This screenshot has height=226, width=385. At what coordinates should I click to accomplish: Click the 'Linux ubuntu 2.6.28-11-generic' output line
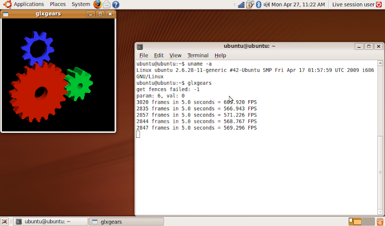256,70
